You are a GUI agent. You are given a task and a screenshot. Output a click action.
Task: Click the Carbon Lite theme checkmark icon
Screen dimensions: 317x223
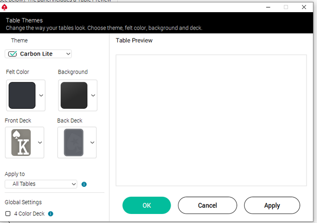pos(12,54)
